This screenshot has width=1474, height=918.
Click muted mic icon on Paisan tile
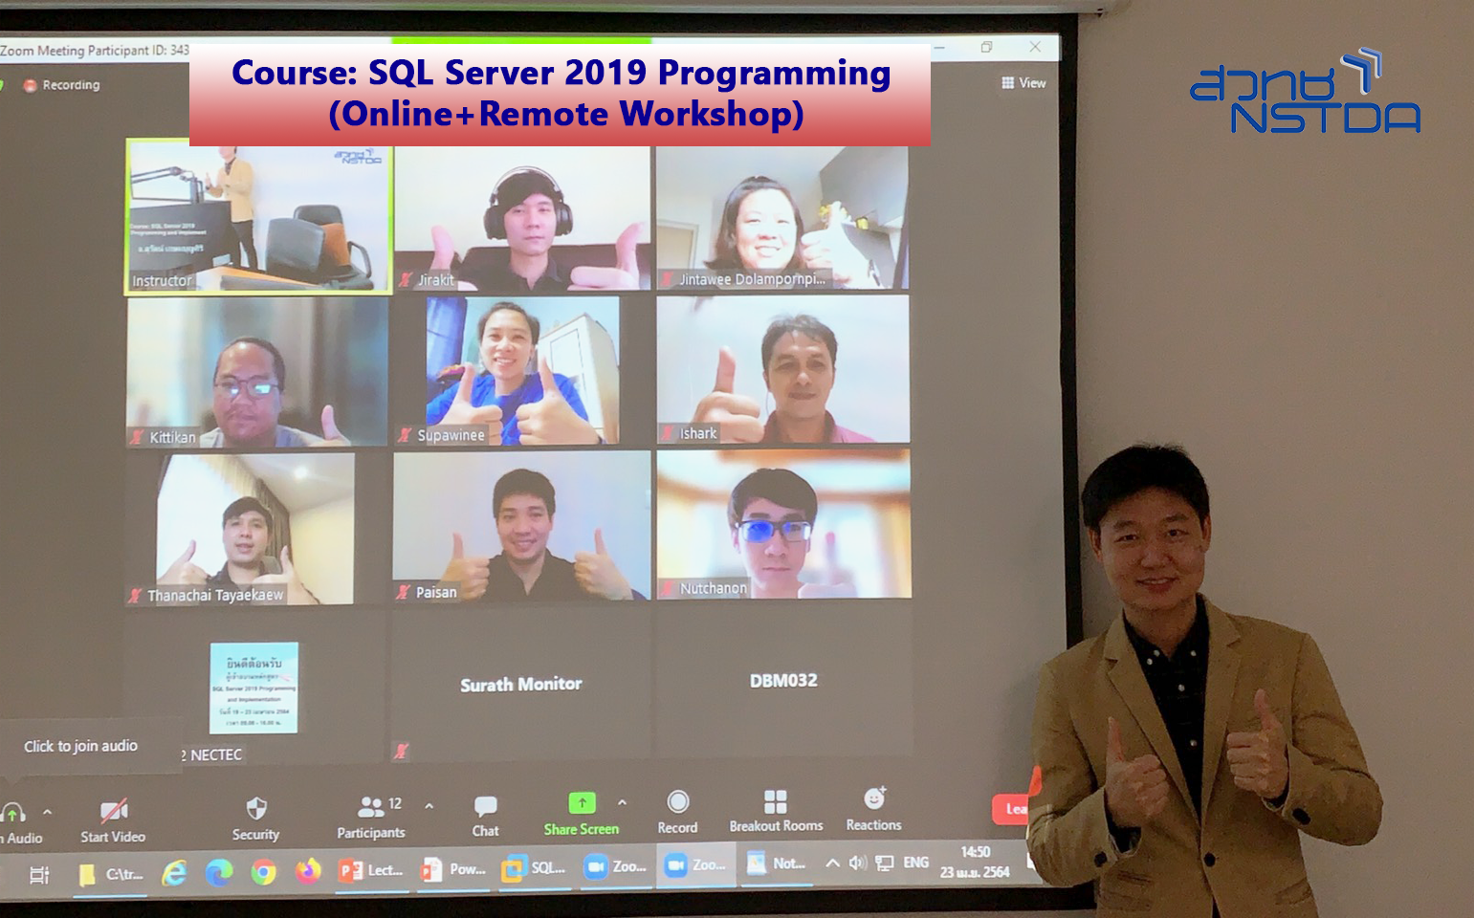point(404,592)
